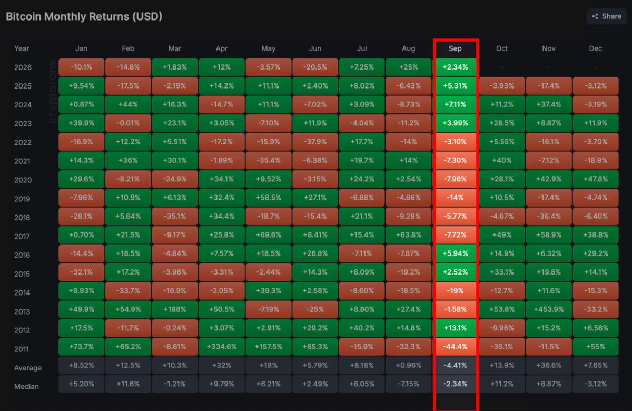
Task: Select the 2018 November cell showing -36.4%
Action: [x=549, y=218]
